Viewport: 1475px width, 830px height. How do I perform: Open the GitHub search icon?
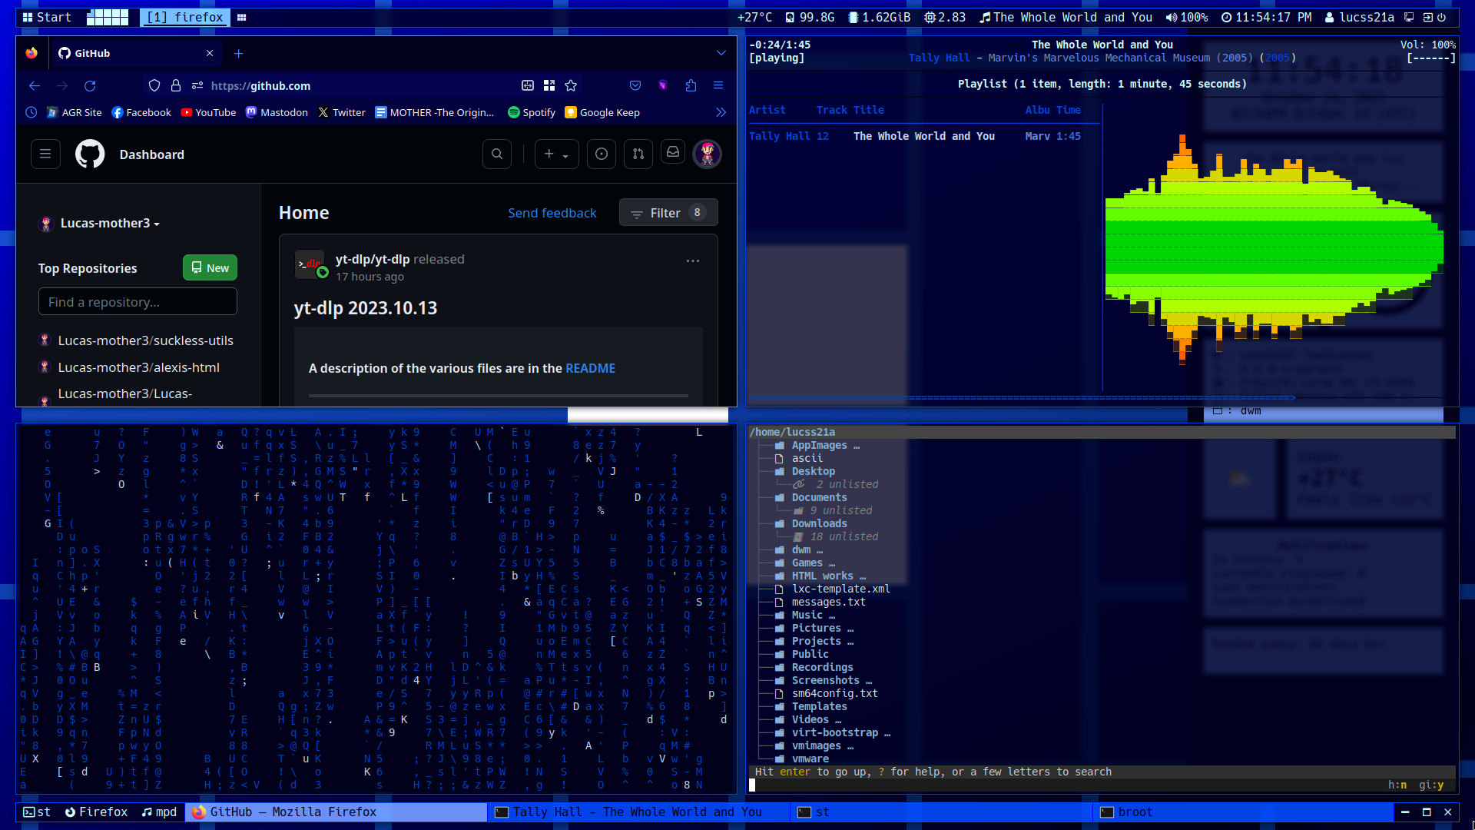point(497,154)
